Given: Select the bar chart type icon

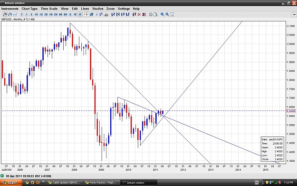Looking at the screenshot, I should coord(10,14).
